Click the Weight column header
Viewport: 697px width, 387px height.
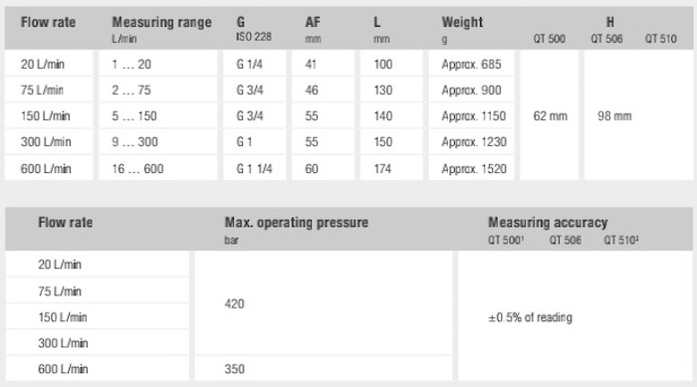(462, 22)
